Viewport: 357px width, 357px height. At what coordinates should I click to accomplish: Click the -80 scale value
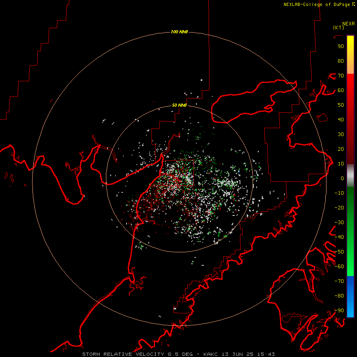(339, 296)
